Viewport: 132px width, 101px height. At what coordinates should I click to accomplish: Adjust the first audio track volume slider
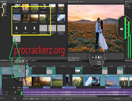14,88
